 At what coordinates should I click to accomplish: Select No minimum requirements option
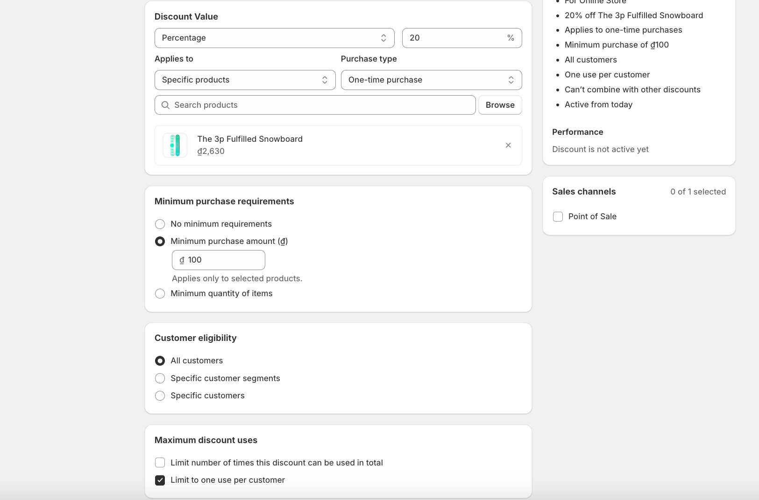pos(160,224)
